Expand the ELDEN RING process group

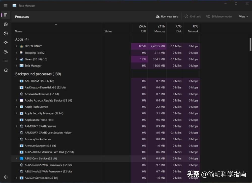tap(16, 46)
